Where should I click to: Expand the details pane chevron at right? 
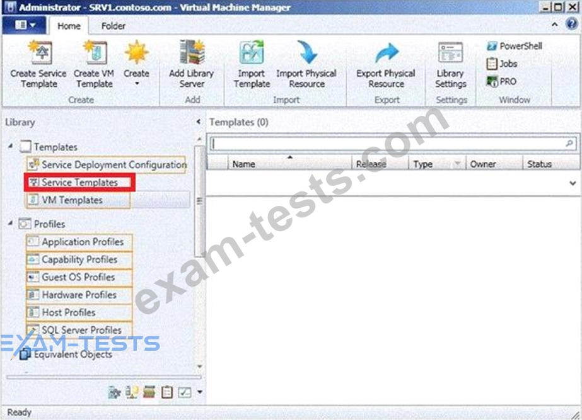[x=573, y=183]
